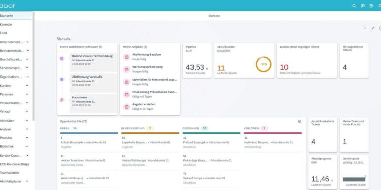381x190 pixels.
Task: Click the task icon for Angebot erstellen
Action: point(126,107)
